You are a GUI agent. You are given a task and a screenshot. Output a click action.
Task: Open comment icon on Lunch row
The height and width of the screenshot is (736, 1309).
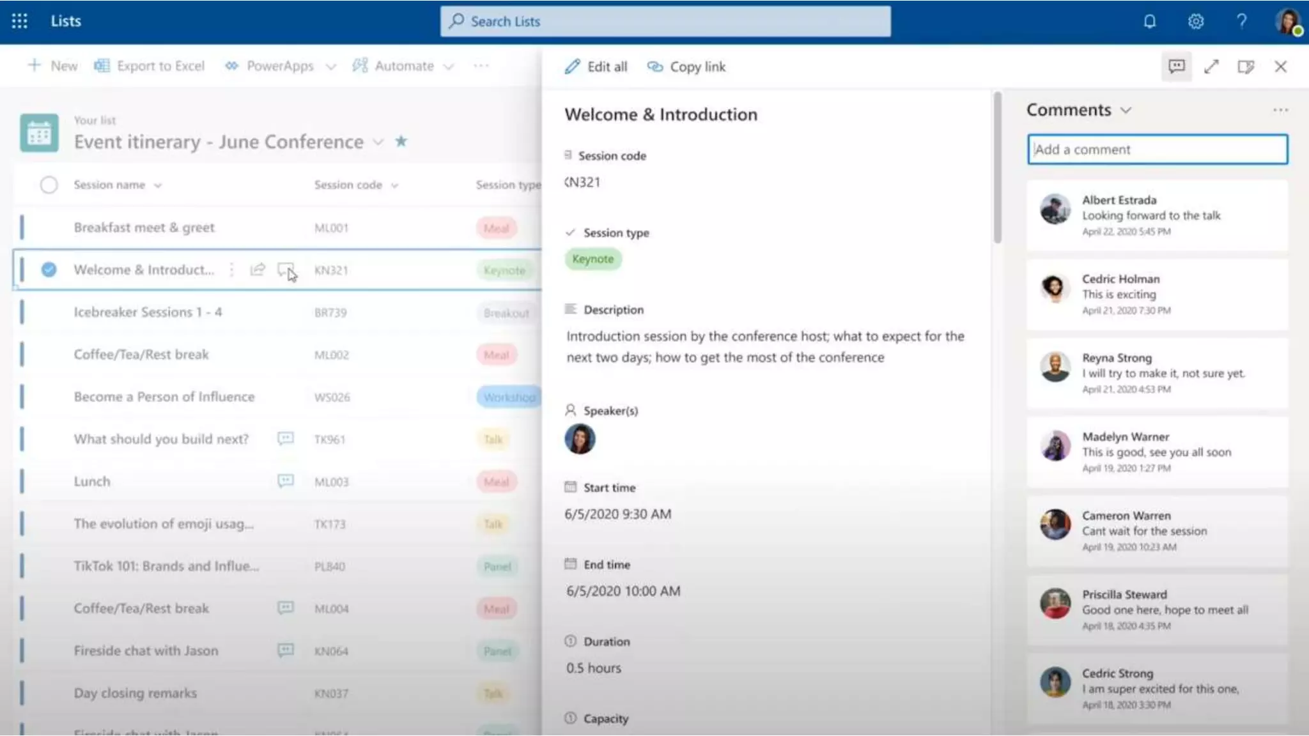285,480
